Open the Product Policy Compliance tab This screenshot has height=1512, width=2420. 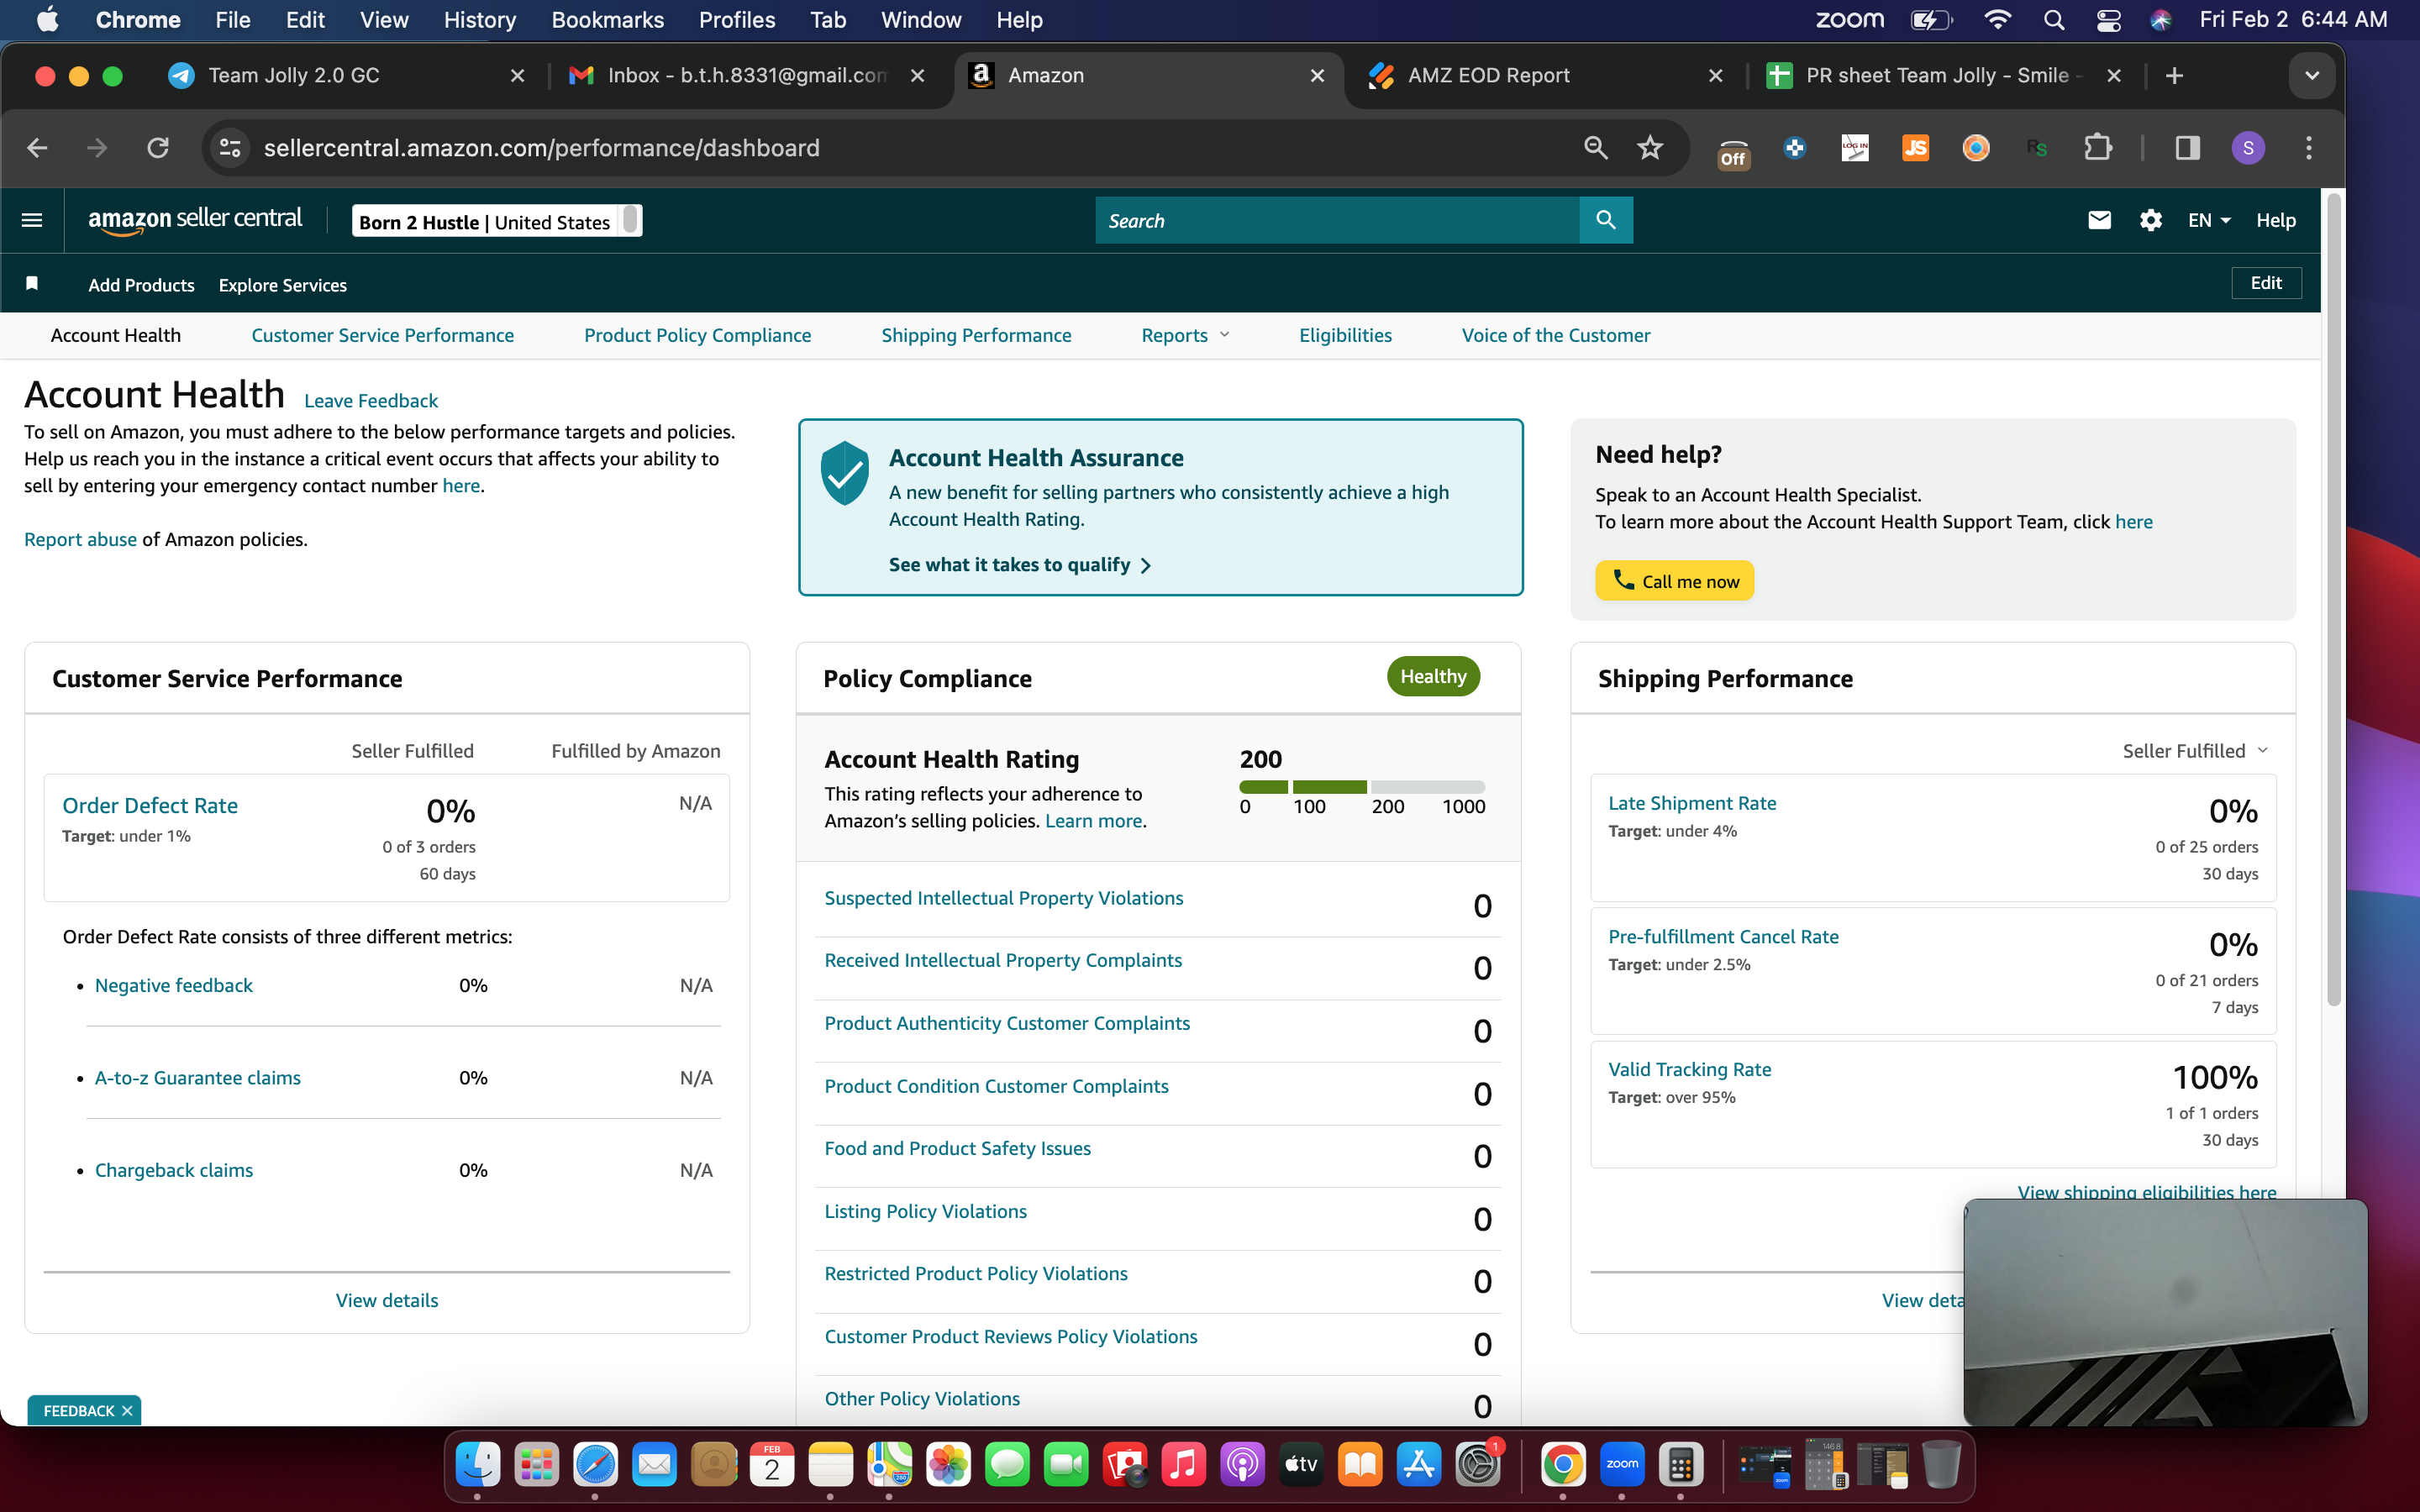click(697, 335)
